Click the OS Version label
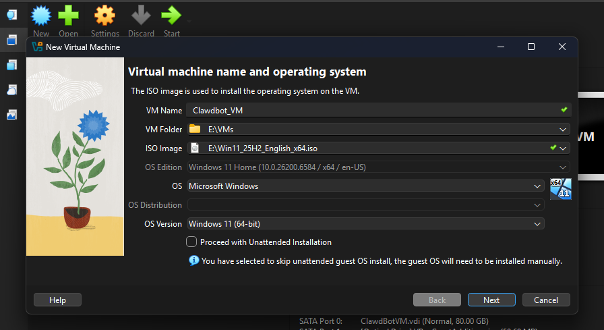 163,224
